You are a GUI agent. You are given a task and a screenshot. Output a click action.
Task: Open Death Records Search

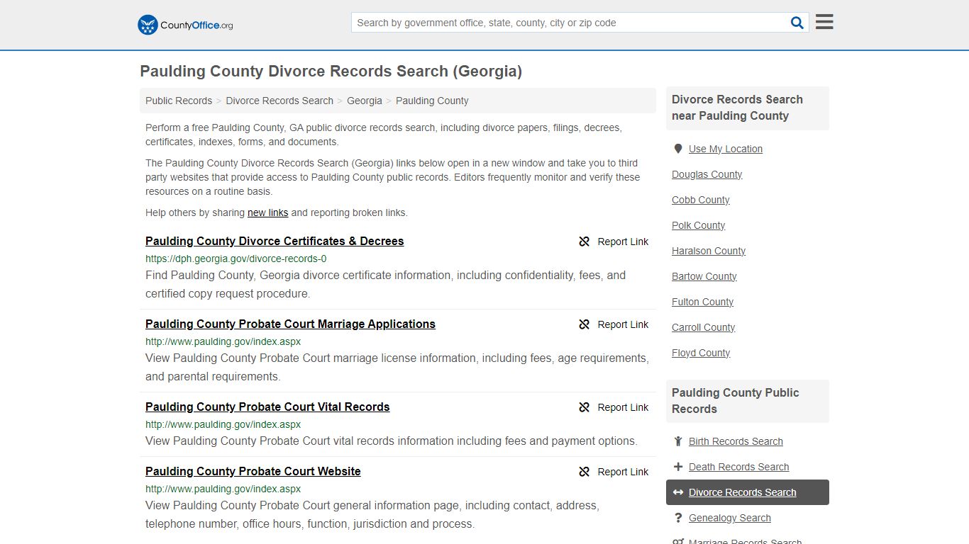(739, 467)
